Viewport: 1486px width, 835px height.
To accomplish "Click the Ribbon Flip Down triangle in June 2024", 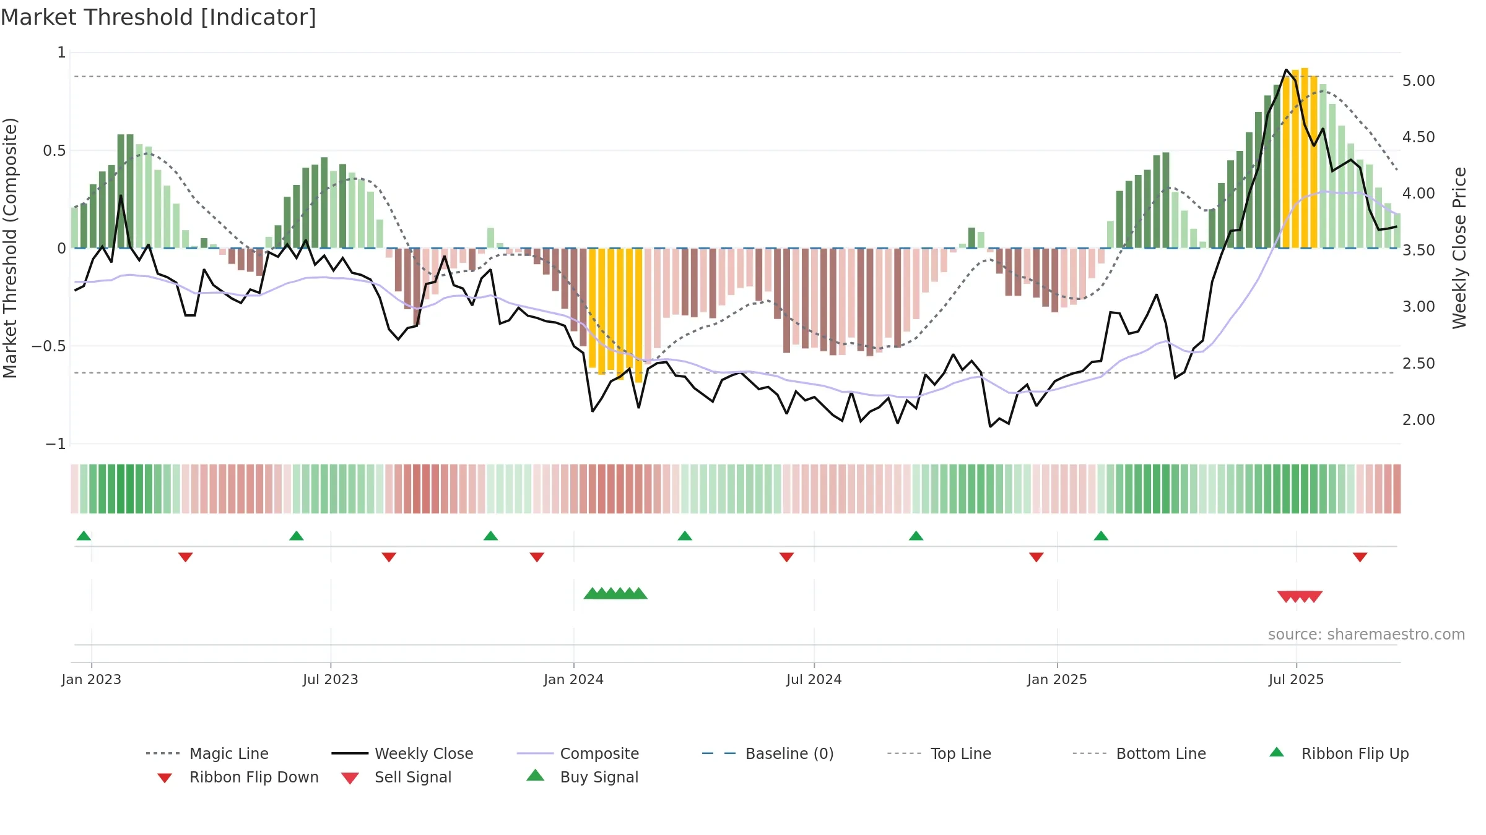I will (786, 557).
